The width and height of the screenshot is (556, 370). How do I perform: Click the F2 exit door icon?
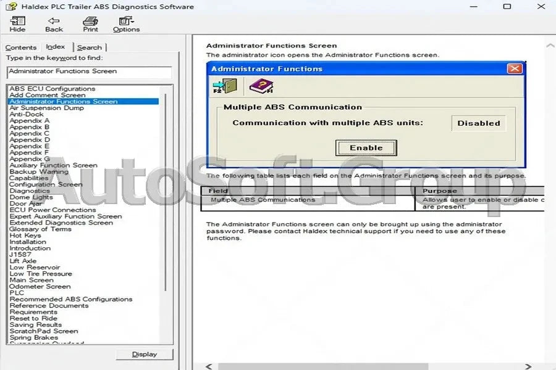(224, 84)
